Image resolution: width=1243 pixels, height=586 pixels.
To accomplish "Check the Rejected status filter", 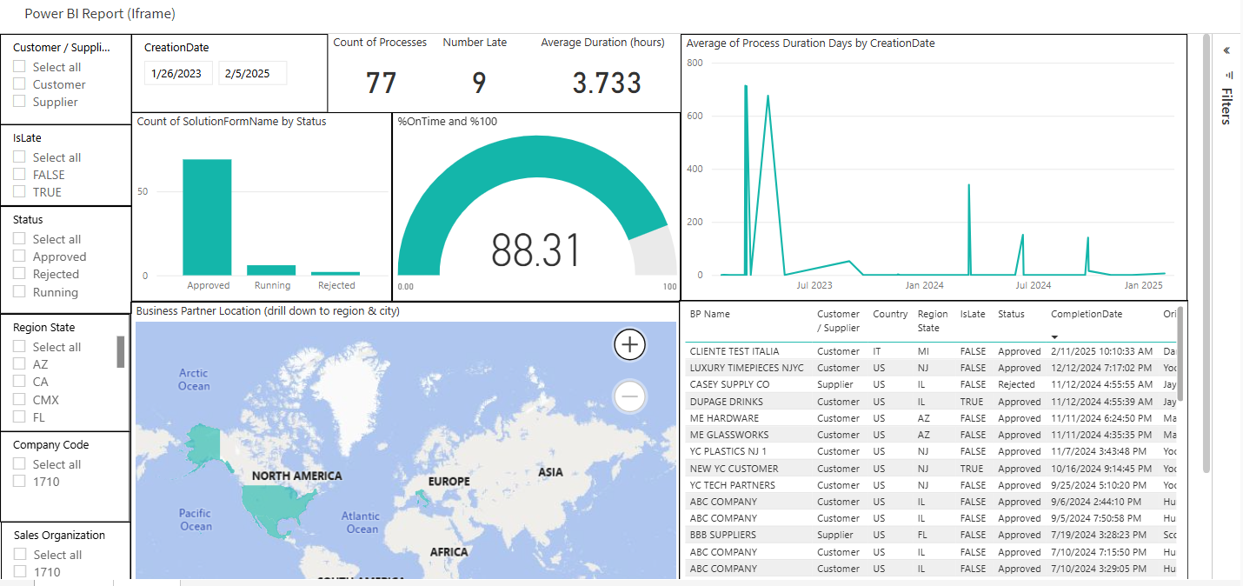I will pos(19,274).
